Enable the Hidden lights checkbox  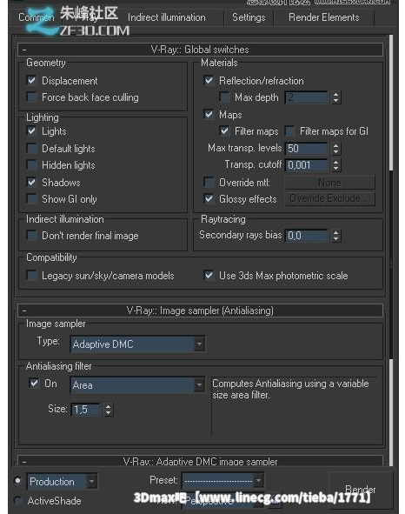tap(32, 165)
